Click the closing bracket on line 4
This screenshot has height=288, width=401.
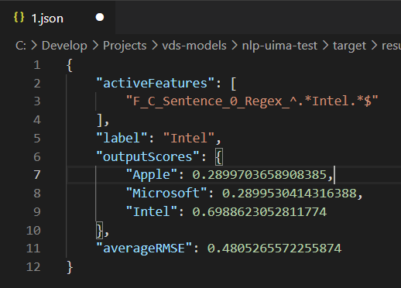click(x=99, y=120)
